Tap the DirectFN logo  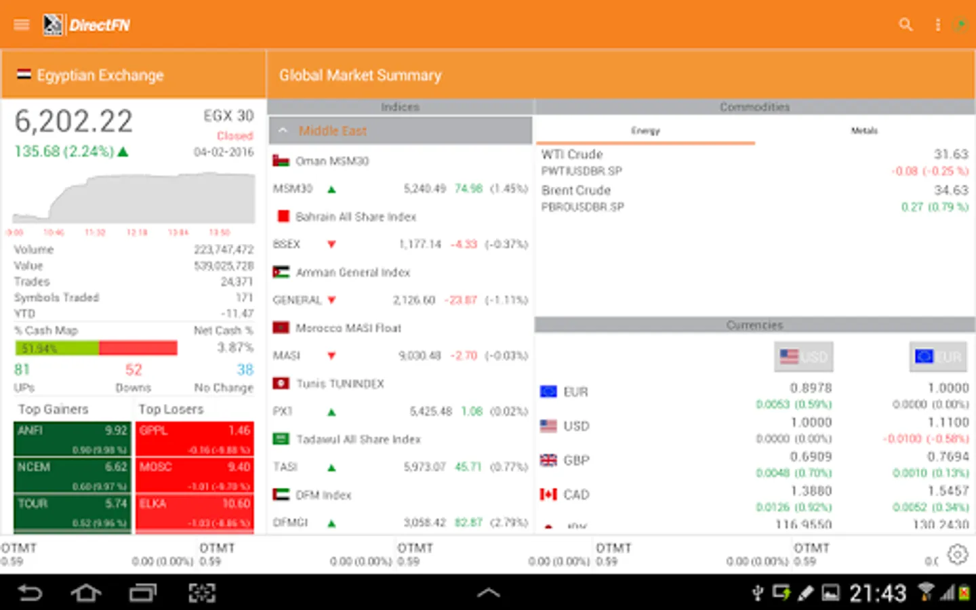coord(86,25)
